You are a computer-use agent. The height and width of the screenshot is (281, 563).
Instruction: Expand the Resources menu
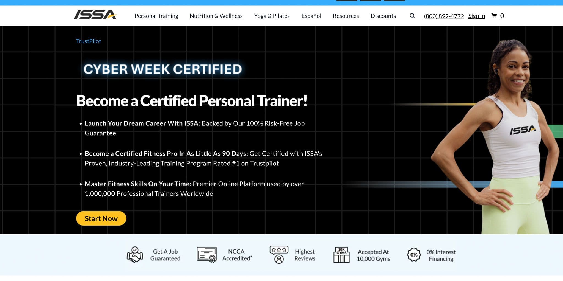coord(346,16)
